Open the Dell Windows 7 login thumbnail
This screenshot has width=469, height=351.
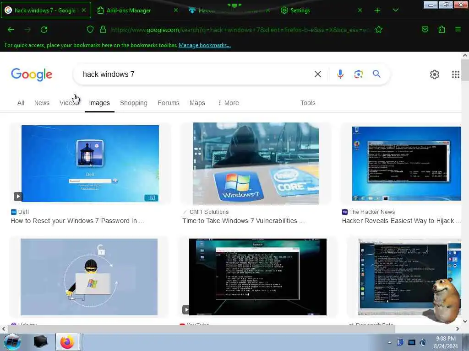(x=90, y=164)
